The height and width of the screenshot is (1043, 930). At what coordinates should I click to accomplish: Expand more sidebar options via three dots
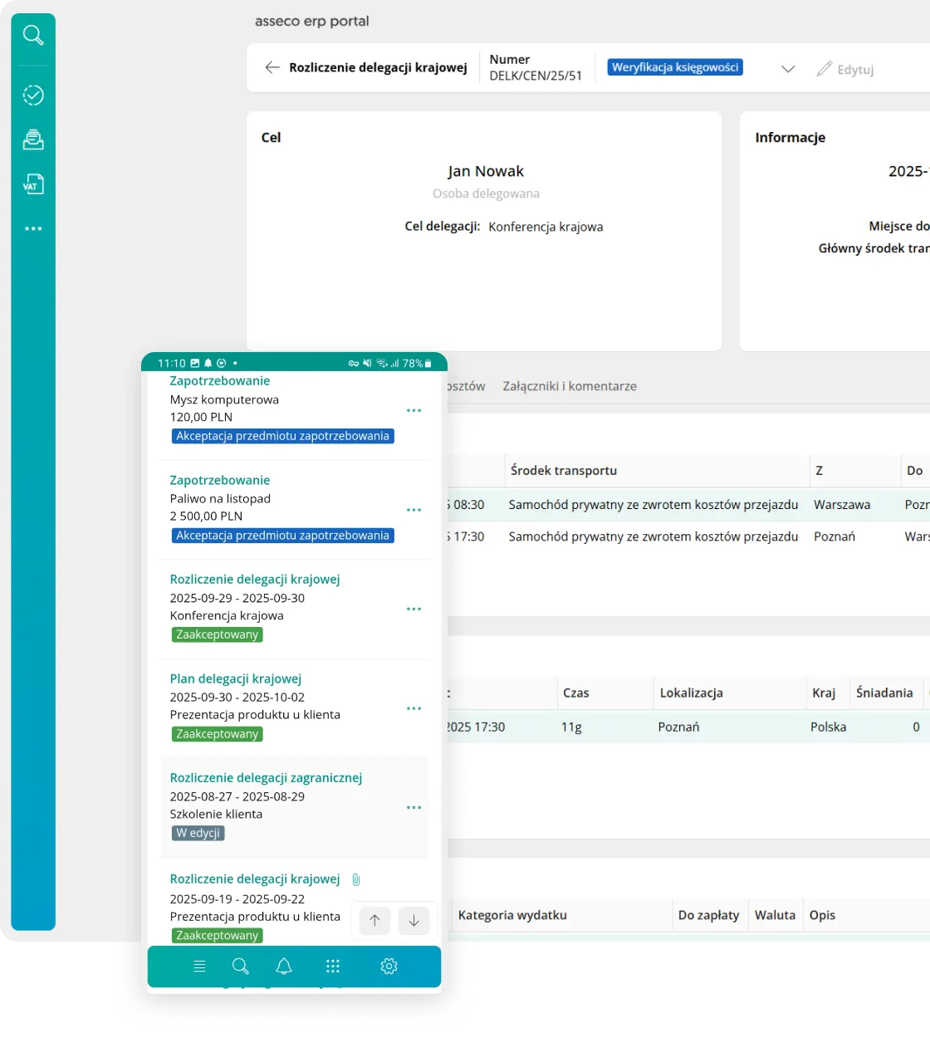click(x=33, y=228)
